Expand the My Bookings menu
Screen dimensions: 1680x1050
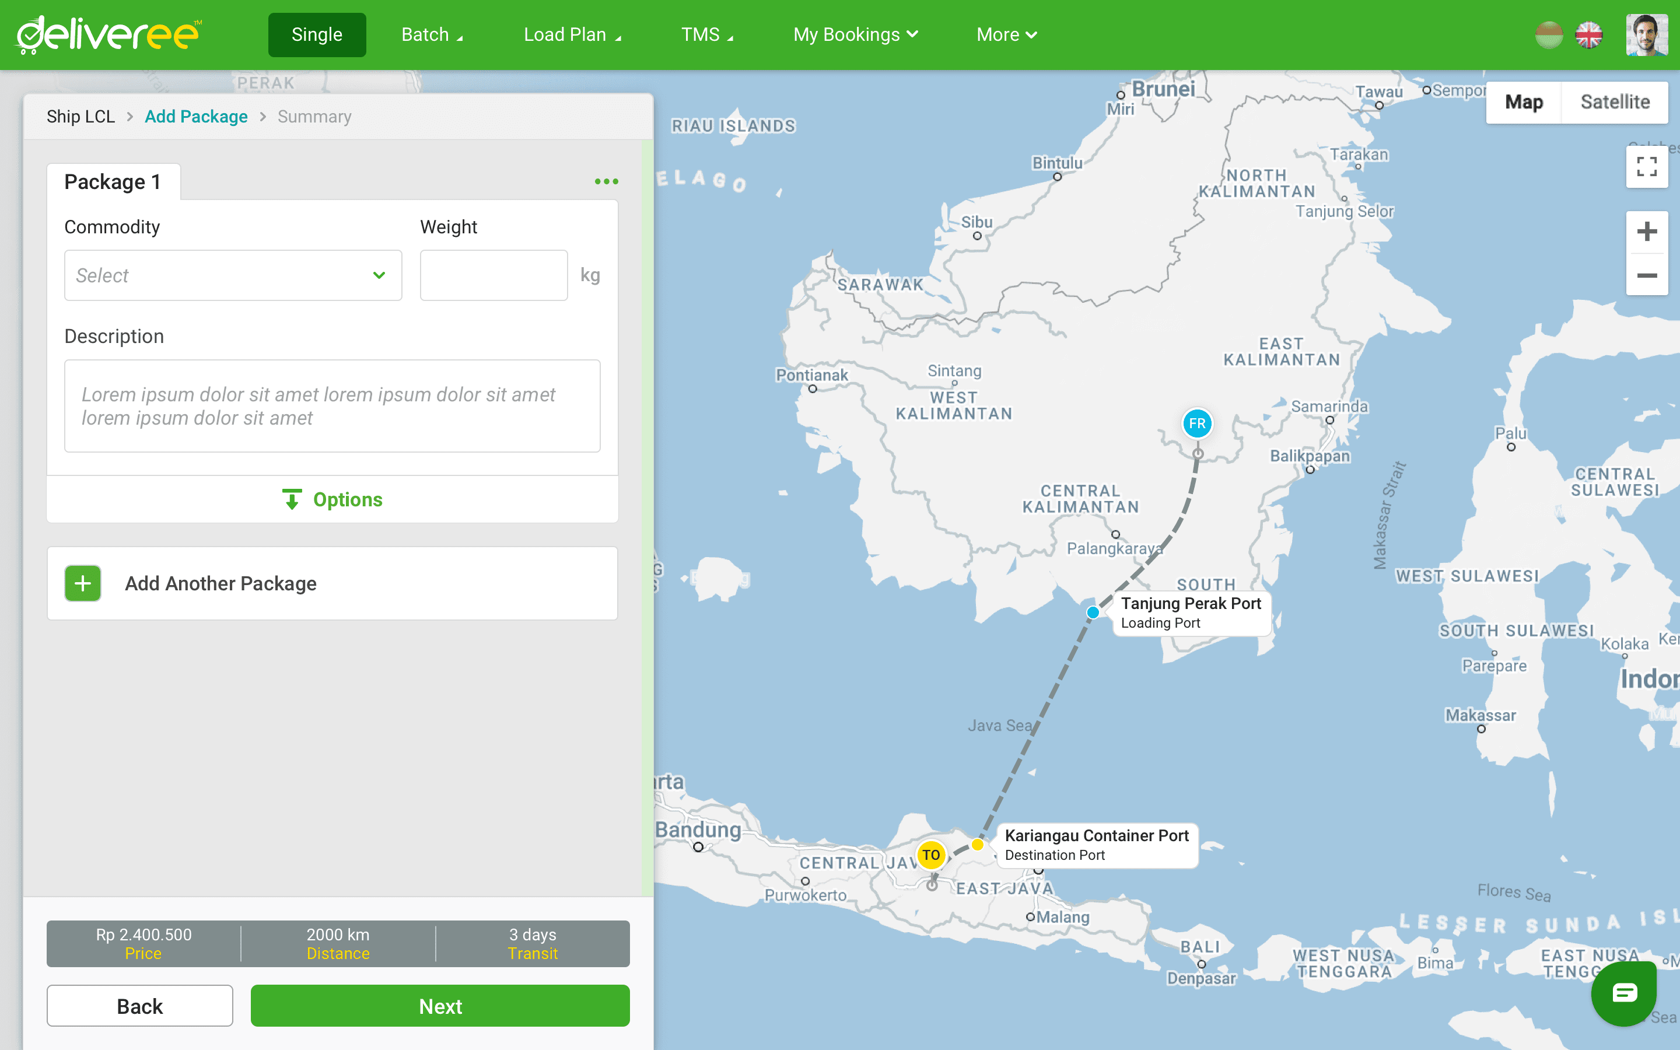(x=855, y=35)
